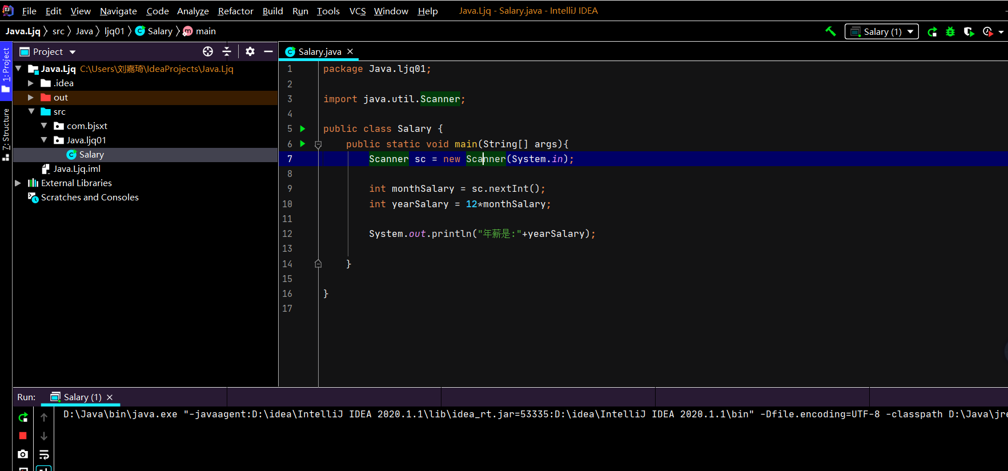
Task: Collapse the src folder
Action: coord(31,111)
